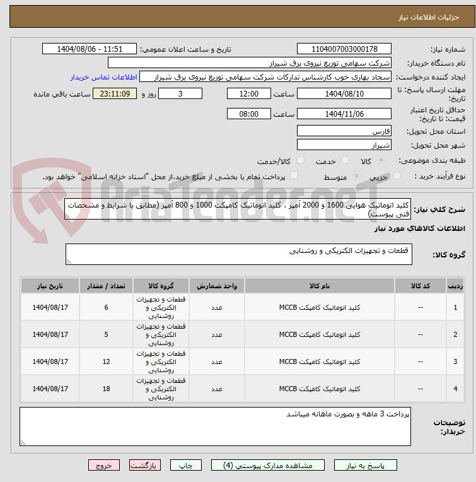Image resolution: width=476 pixels, height=482 pixels.
Task: Click the گروه کالا text area
Action: [238, 254]
